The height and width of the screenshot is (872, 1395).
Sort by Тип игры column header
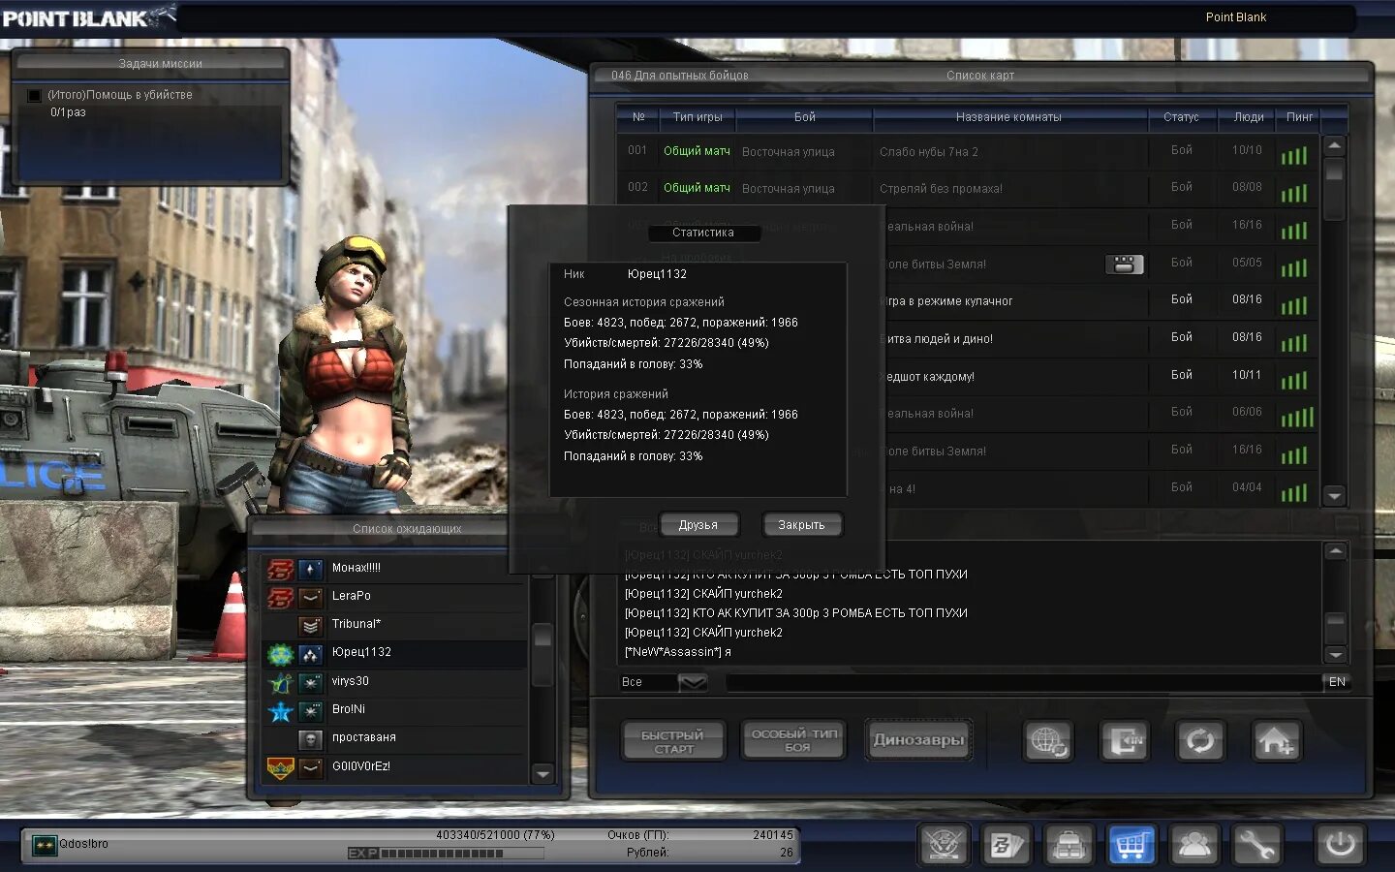pos(697,117)
